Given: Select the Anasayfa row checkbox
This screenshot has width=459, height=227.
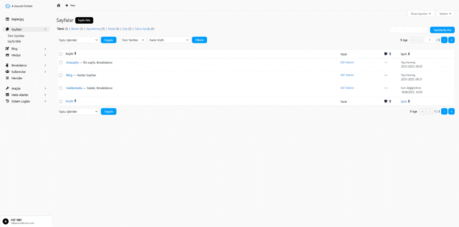Looking at the screenshot, I should point(61,63).
